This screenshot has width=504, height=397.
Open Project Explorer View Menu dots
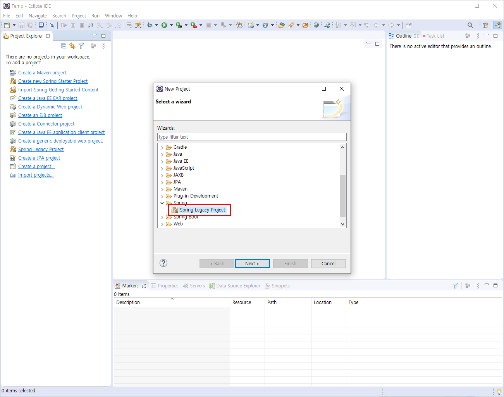[x=103, y=46]
